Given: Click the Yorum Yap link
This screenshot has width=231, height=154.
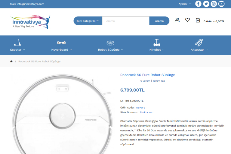Looking at the screenshot, I should click(159, 81).
